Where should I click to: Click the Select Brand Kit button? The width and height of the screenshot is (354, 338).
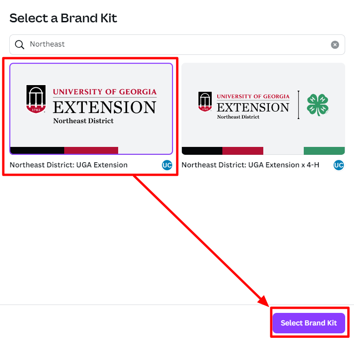point(308,323)
